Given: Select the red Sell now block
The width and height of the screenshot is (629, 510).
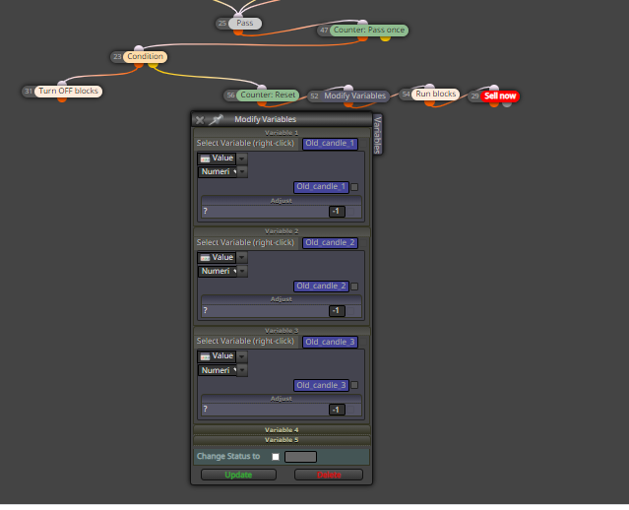Looking at the screenshot, I should (x=500, y=96).
